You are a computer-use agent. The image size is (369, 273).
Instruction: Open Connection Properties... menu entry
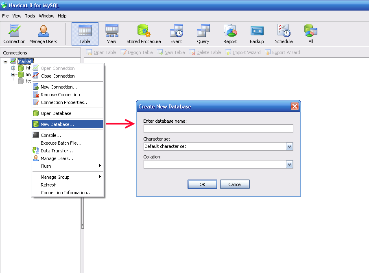[68, 102]
